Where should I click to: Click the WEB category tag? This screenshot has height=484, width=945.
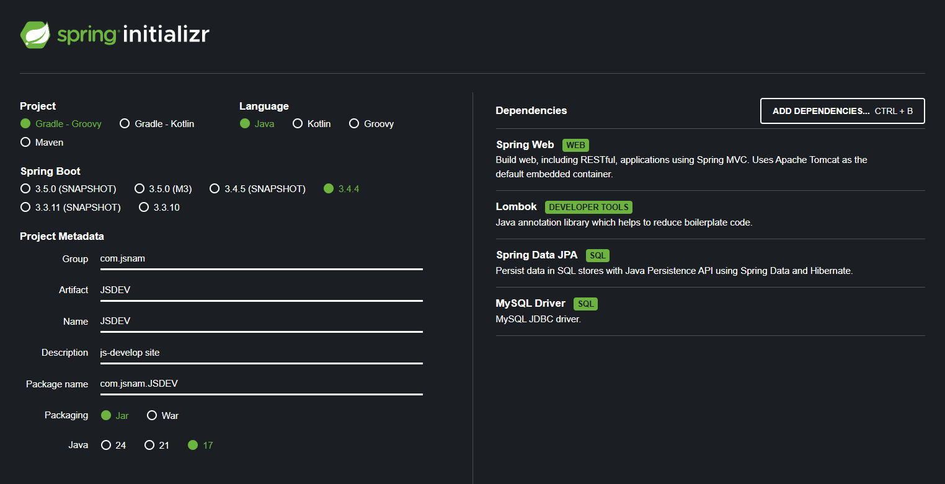point(575,146)
